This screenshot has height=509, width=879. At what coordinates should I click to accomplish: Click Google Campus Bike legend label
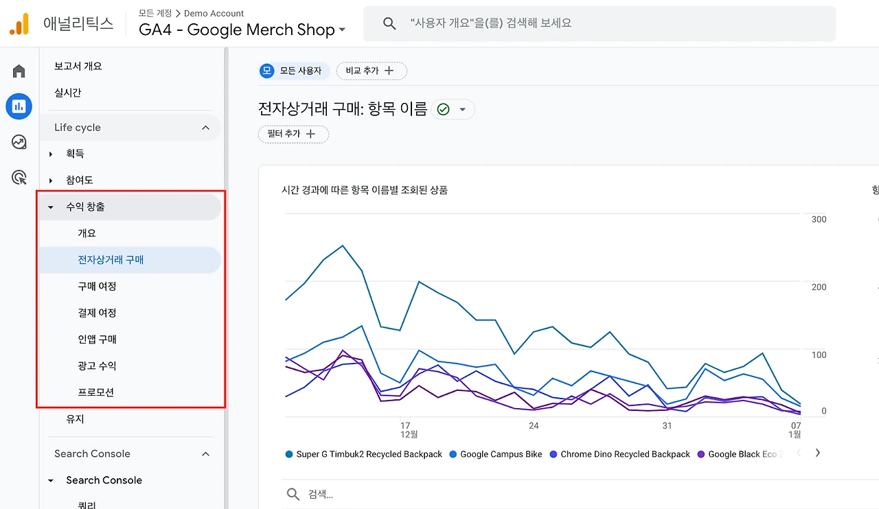[x=501, y=454]
